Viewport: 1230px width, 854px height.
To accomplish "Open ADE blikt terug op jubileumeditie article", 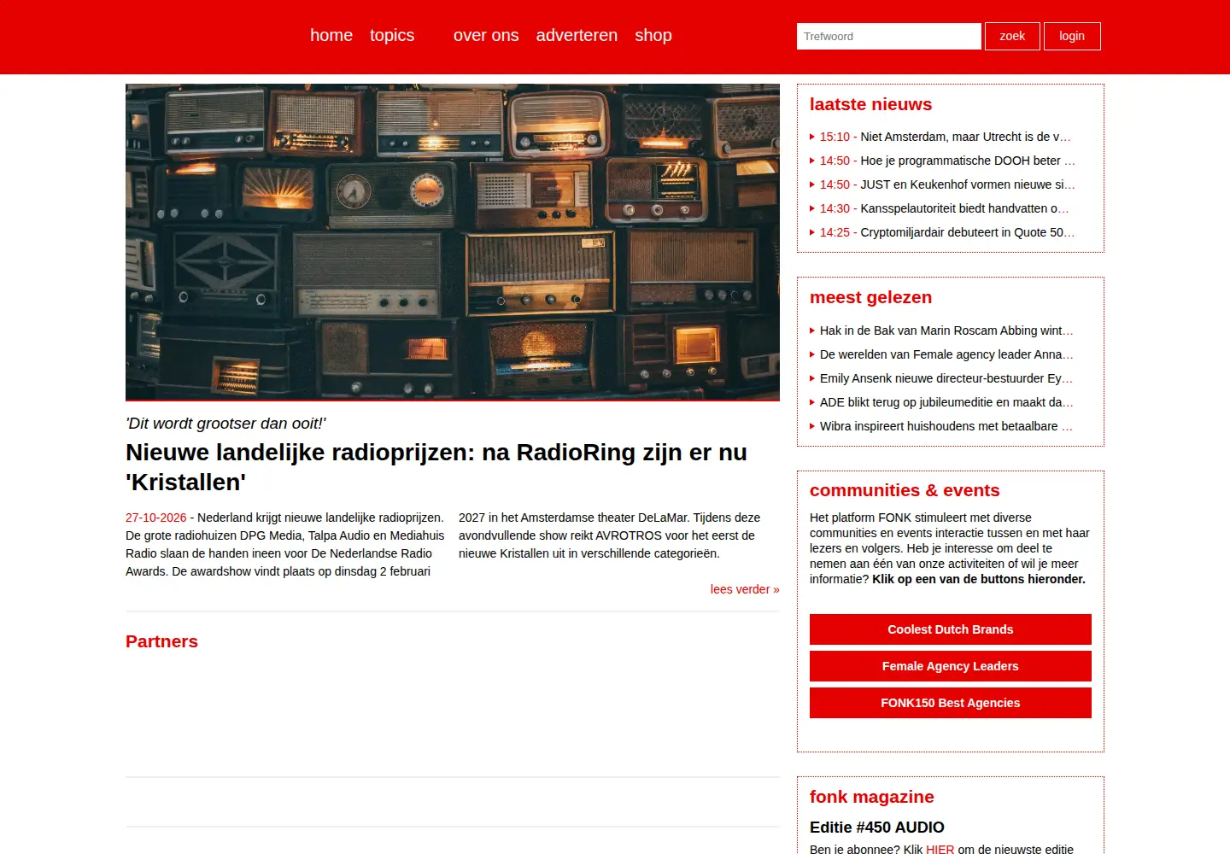I will tap(946, 402).
